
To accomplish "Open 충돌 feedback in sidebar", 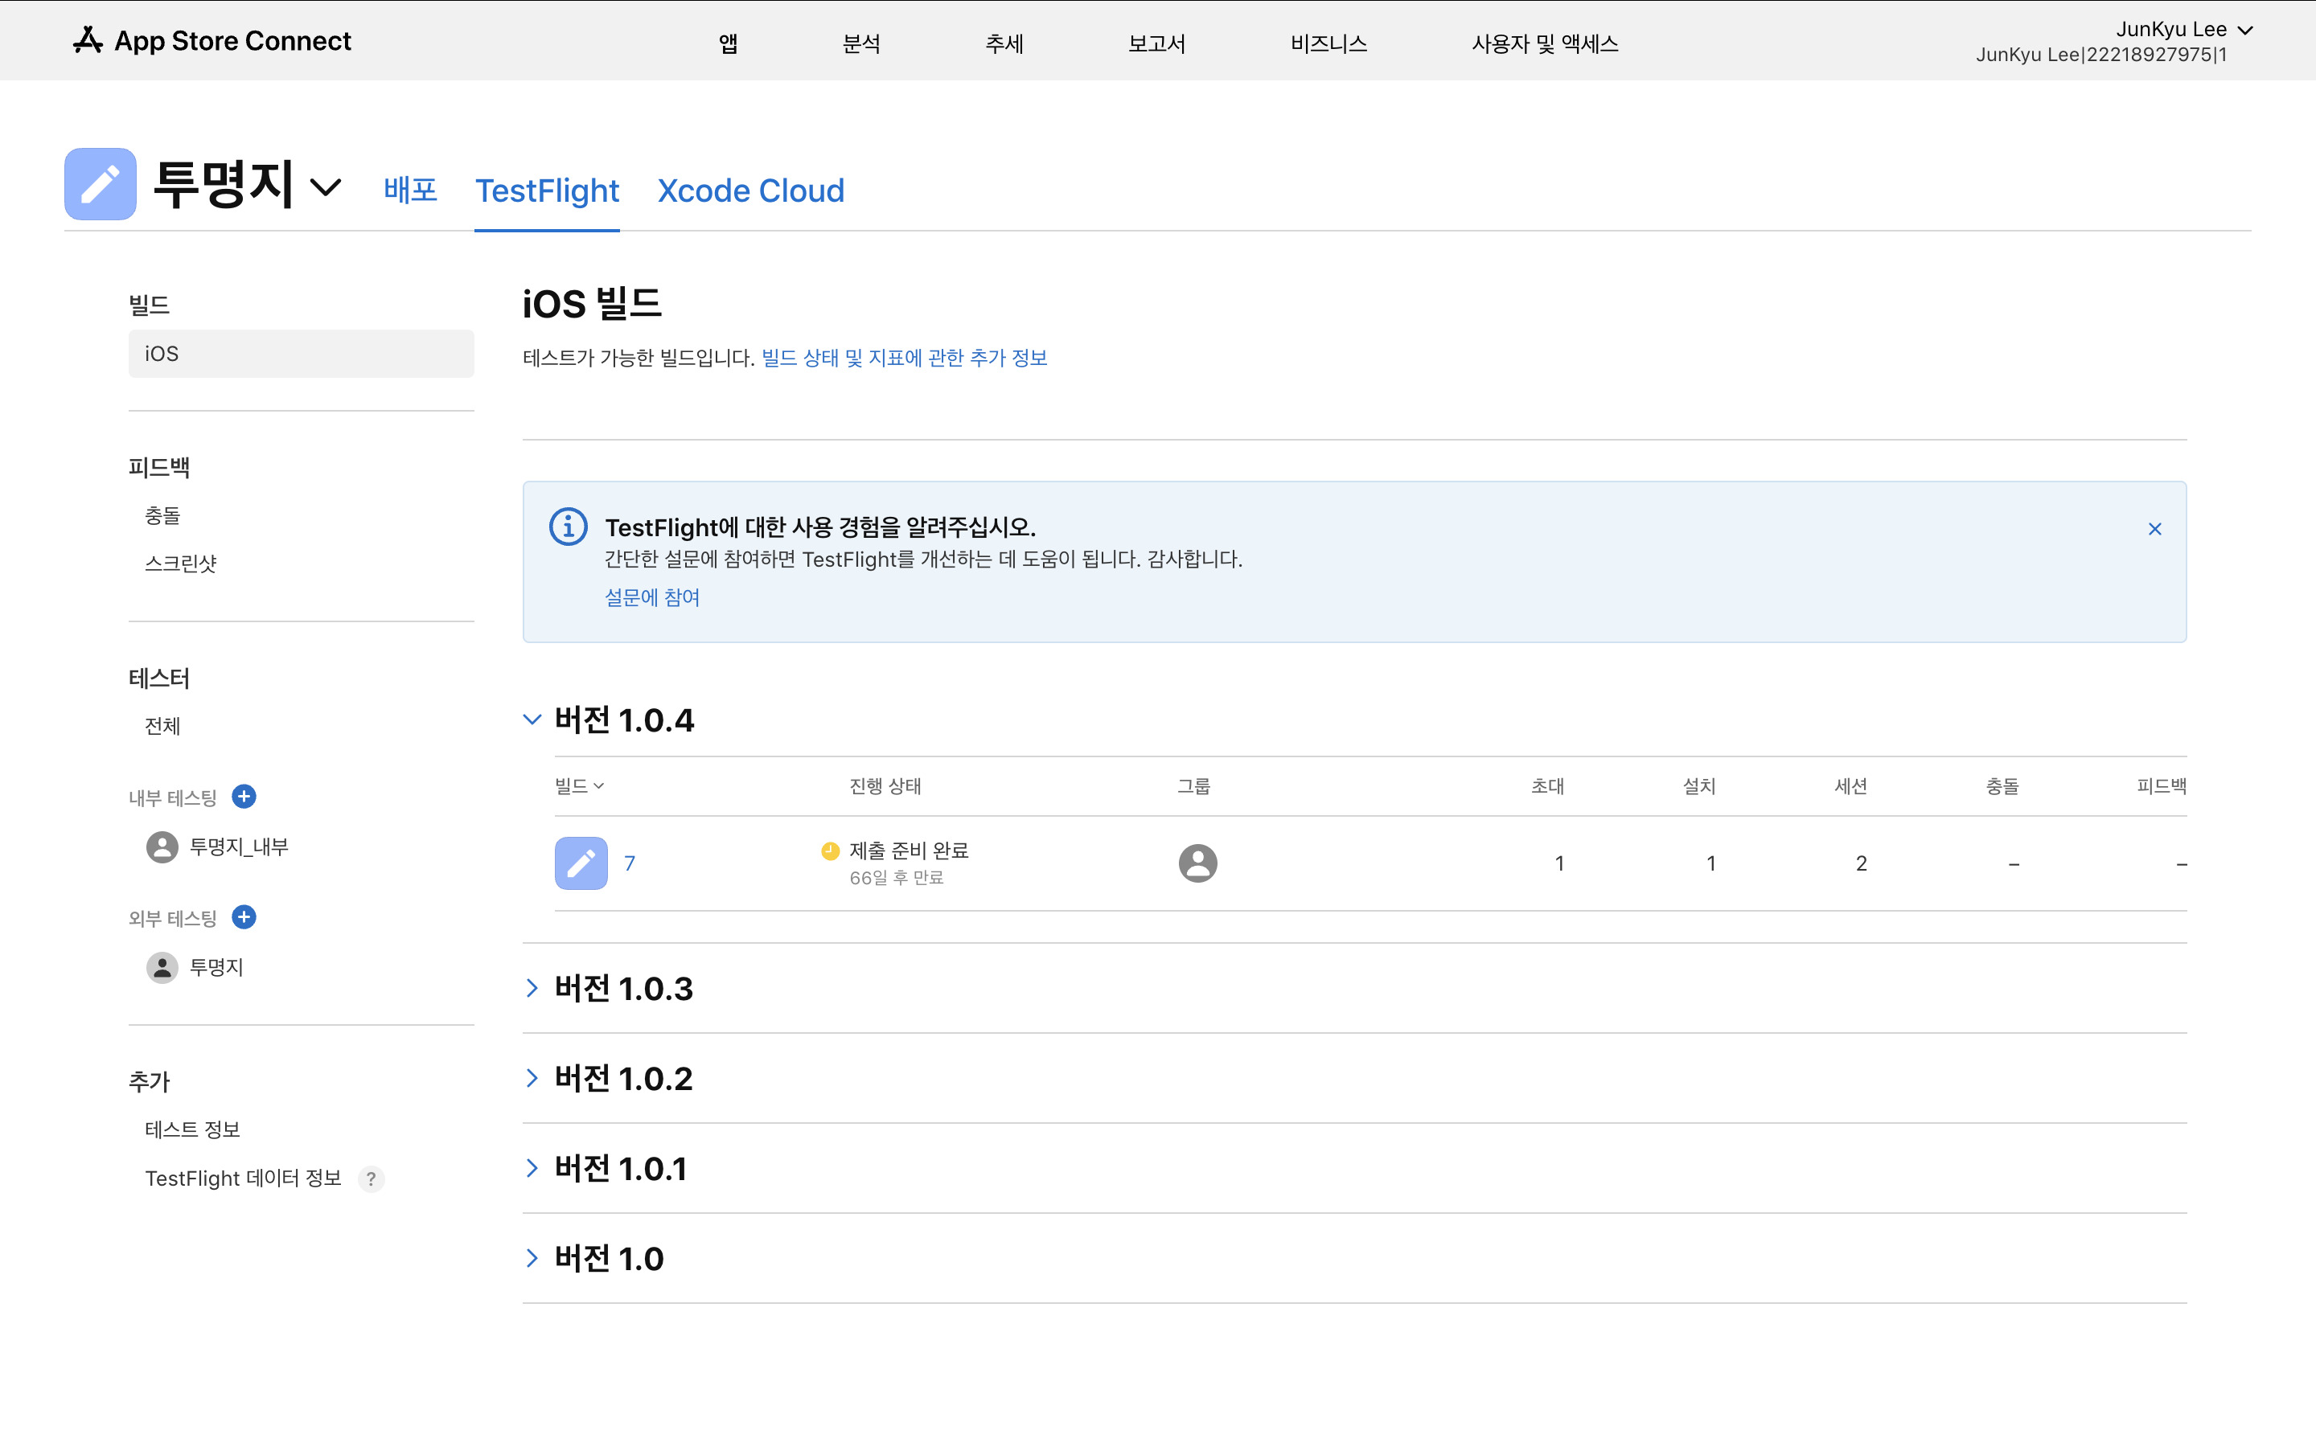I will point(162,514).
